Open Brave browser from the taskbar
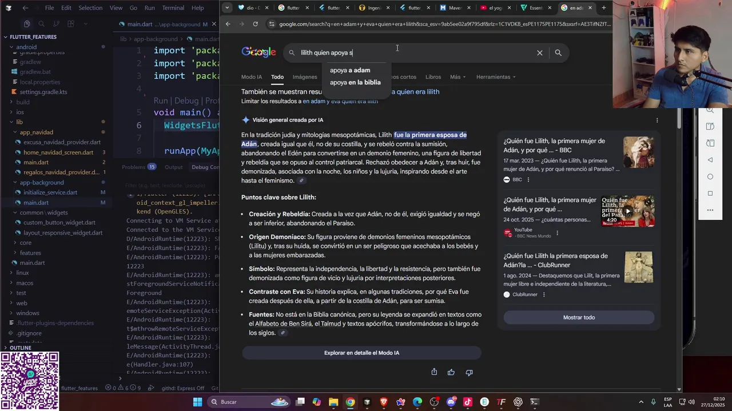This screenshot has height=411, width=732. [384, 402]
